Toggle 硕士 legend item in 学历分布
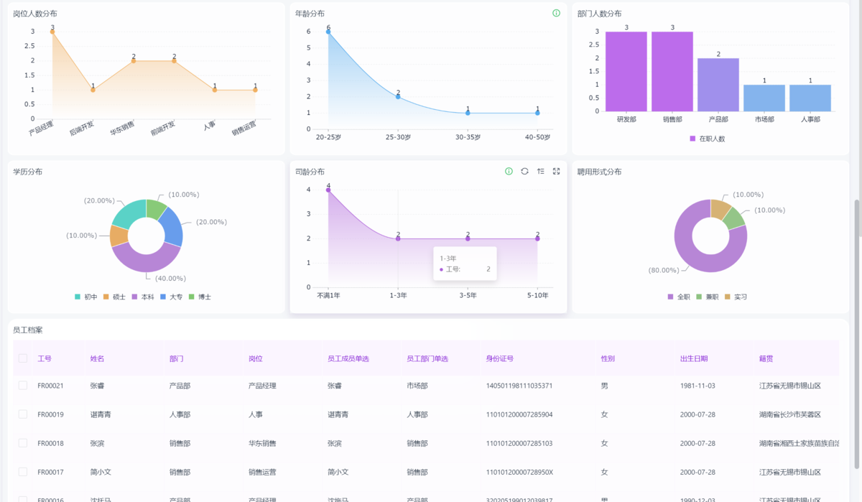Viewport: 862px width, 502px height. [115, 297]
